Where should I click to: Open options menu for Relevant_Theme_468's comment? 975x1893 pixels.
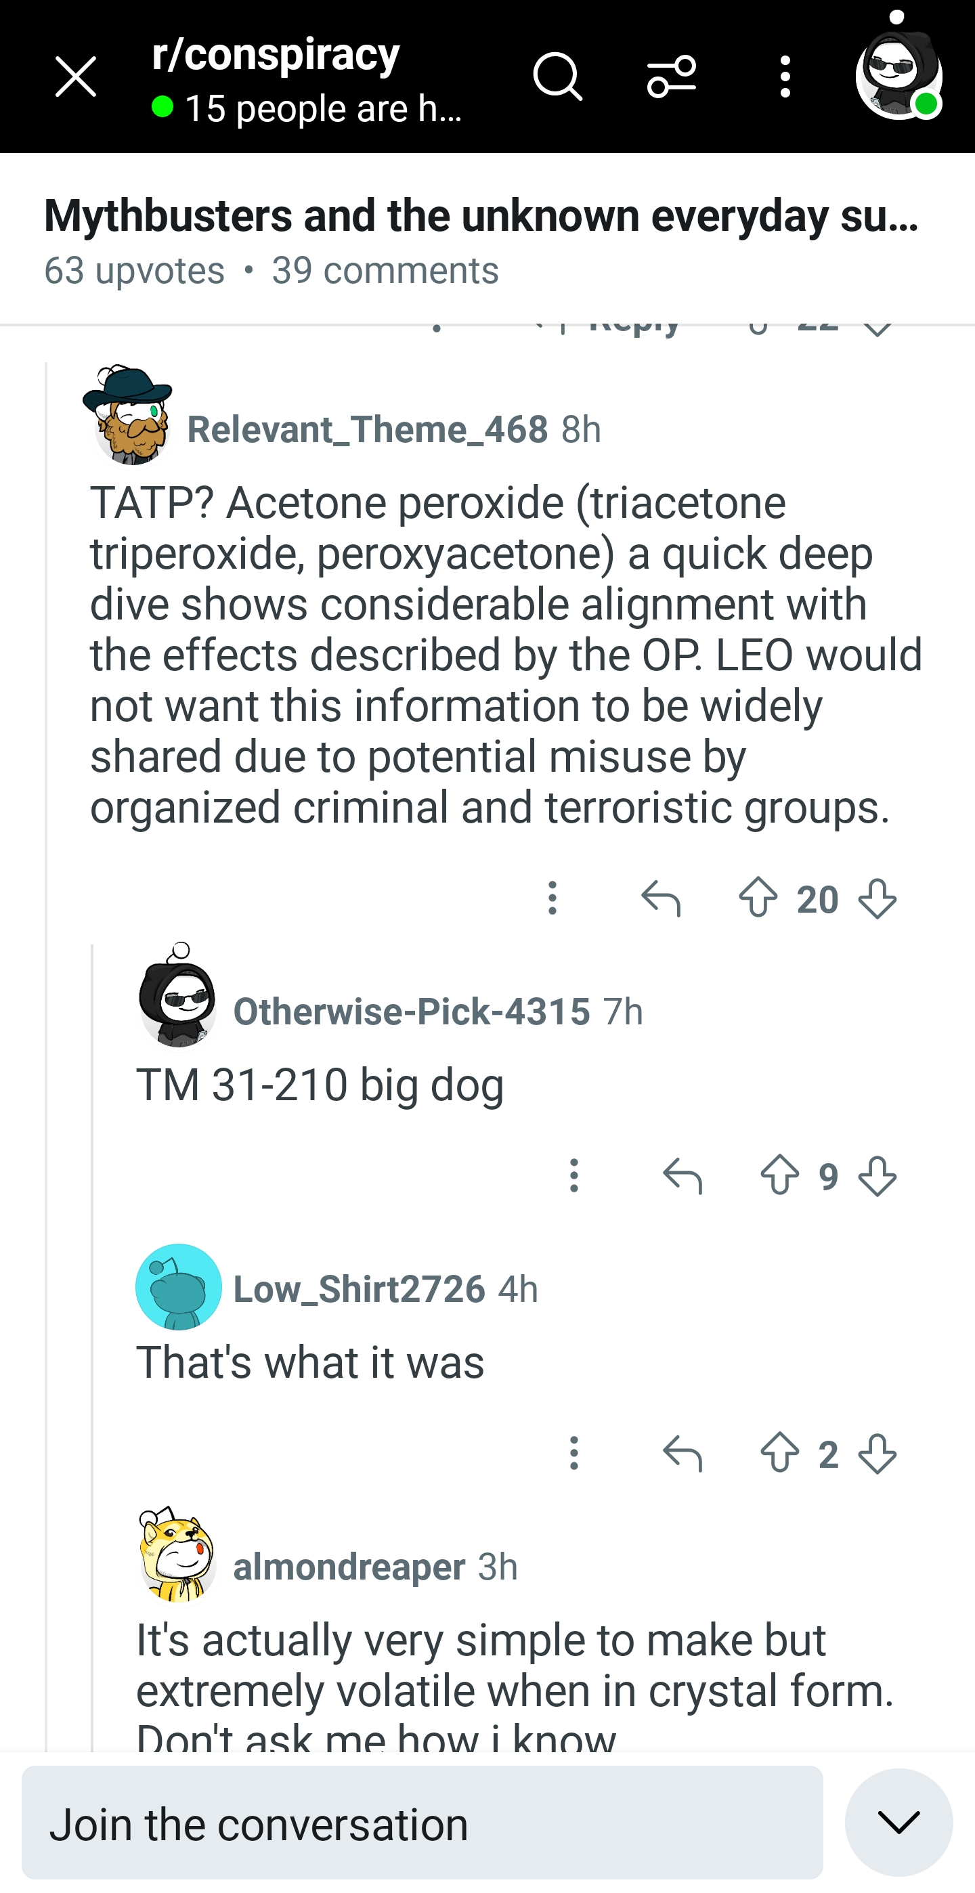[x=552, y=898]
